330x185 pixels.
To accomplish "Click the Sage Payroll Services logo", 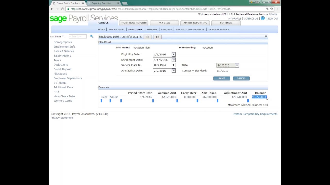I will (84, 18).
